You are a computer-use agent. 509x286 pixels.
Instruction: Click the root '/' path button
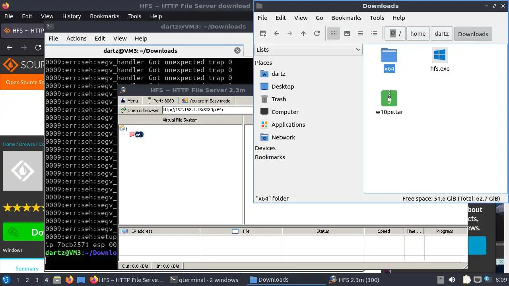coord(396,34)
